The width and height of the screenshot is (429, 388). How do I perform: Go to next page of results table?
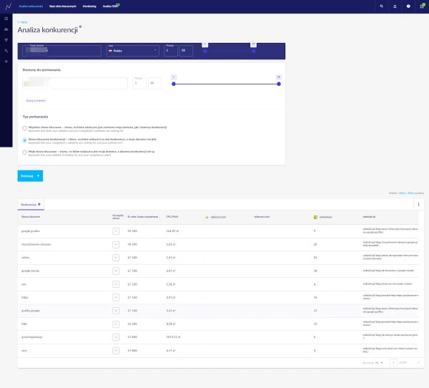[x=418, y=363]
